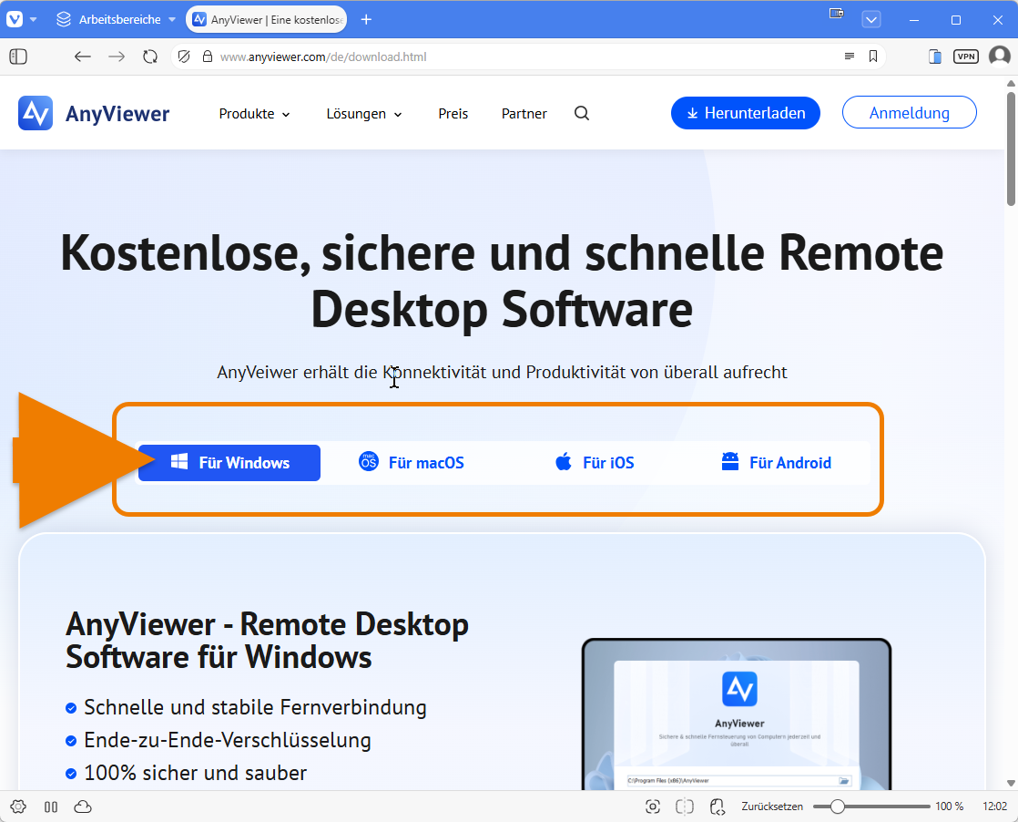Toggle the side panel icon
1018x822 pixels.
click(18, 57)
